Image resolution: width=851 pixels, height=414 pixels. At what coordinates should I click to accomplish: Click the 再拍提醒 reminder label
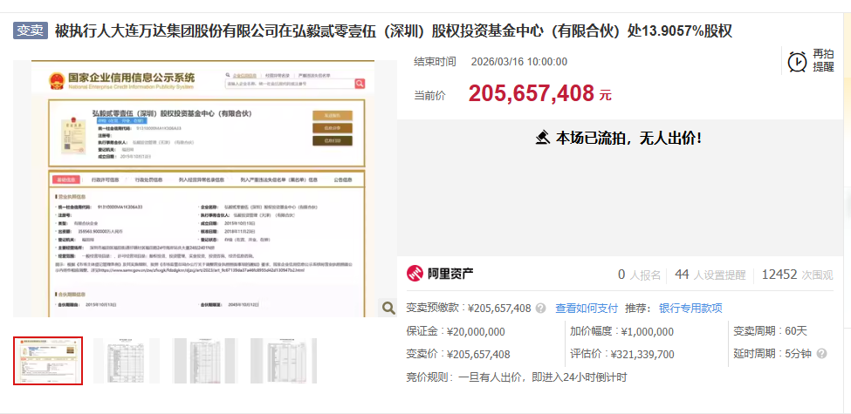click(823, 61)
